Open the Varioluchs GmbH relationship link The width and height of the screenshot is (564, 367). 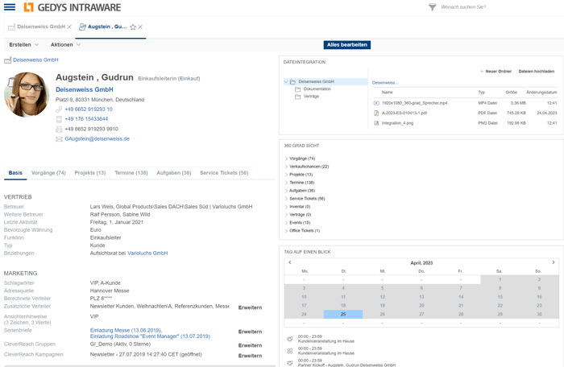[x=147, y=254]
